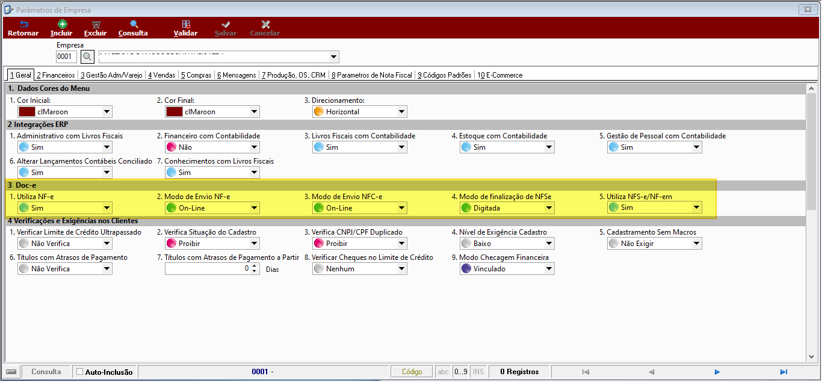
Task: Open Conhecimentos com Livros Fiscais dropdown
Action: [x=254, y=172]
